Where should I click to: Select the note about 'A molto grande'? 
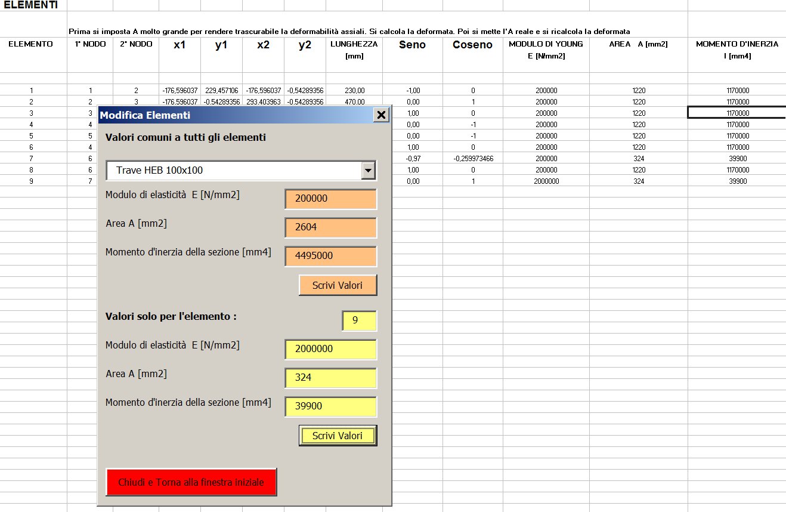pyautogui.click(x=349, y=31)
